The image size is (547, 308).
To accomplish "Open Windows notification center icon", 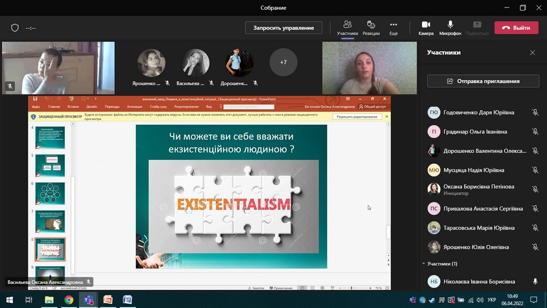I will click(533, 299).
